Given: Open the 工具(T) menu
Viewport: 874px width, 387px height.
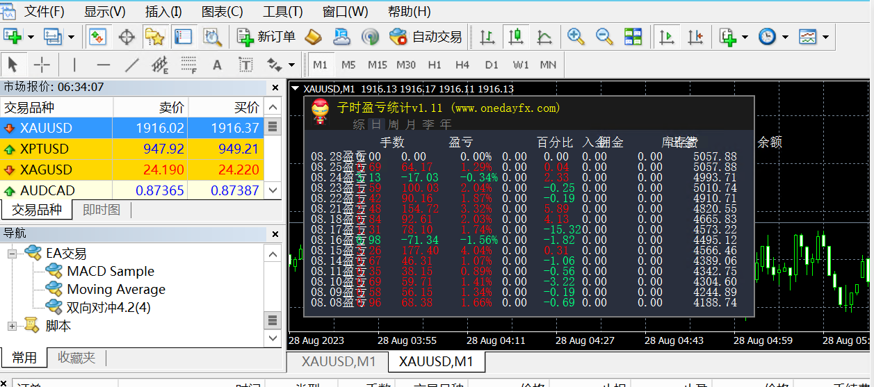Looking at the screenshot, I should coord(283,12).
